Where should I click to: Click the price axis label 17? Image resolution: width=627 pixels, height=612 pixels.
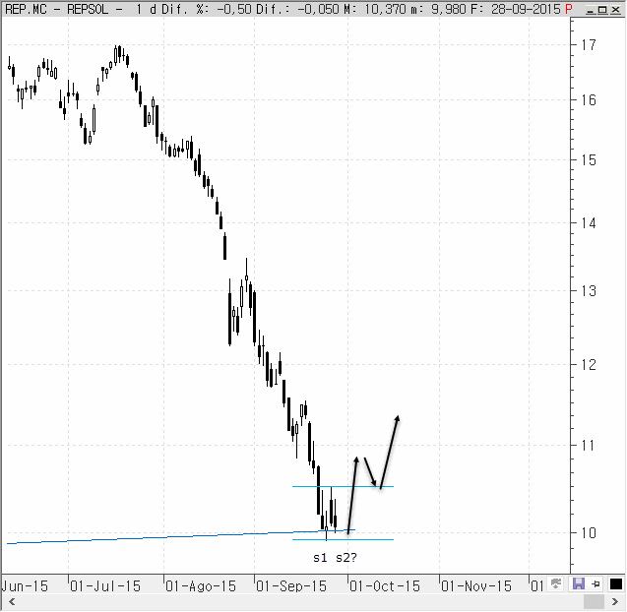589,45
